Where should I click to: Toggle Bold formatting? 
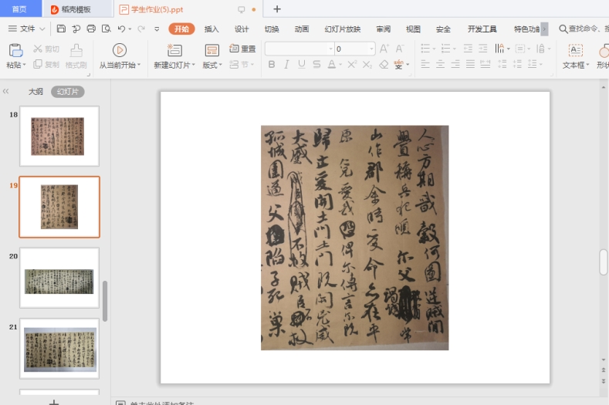pyautogui.click(x=272, y=65)
